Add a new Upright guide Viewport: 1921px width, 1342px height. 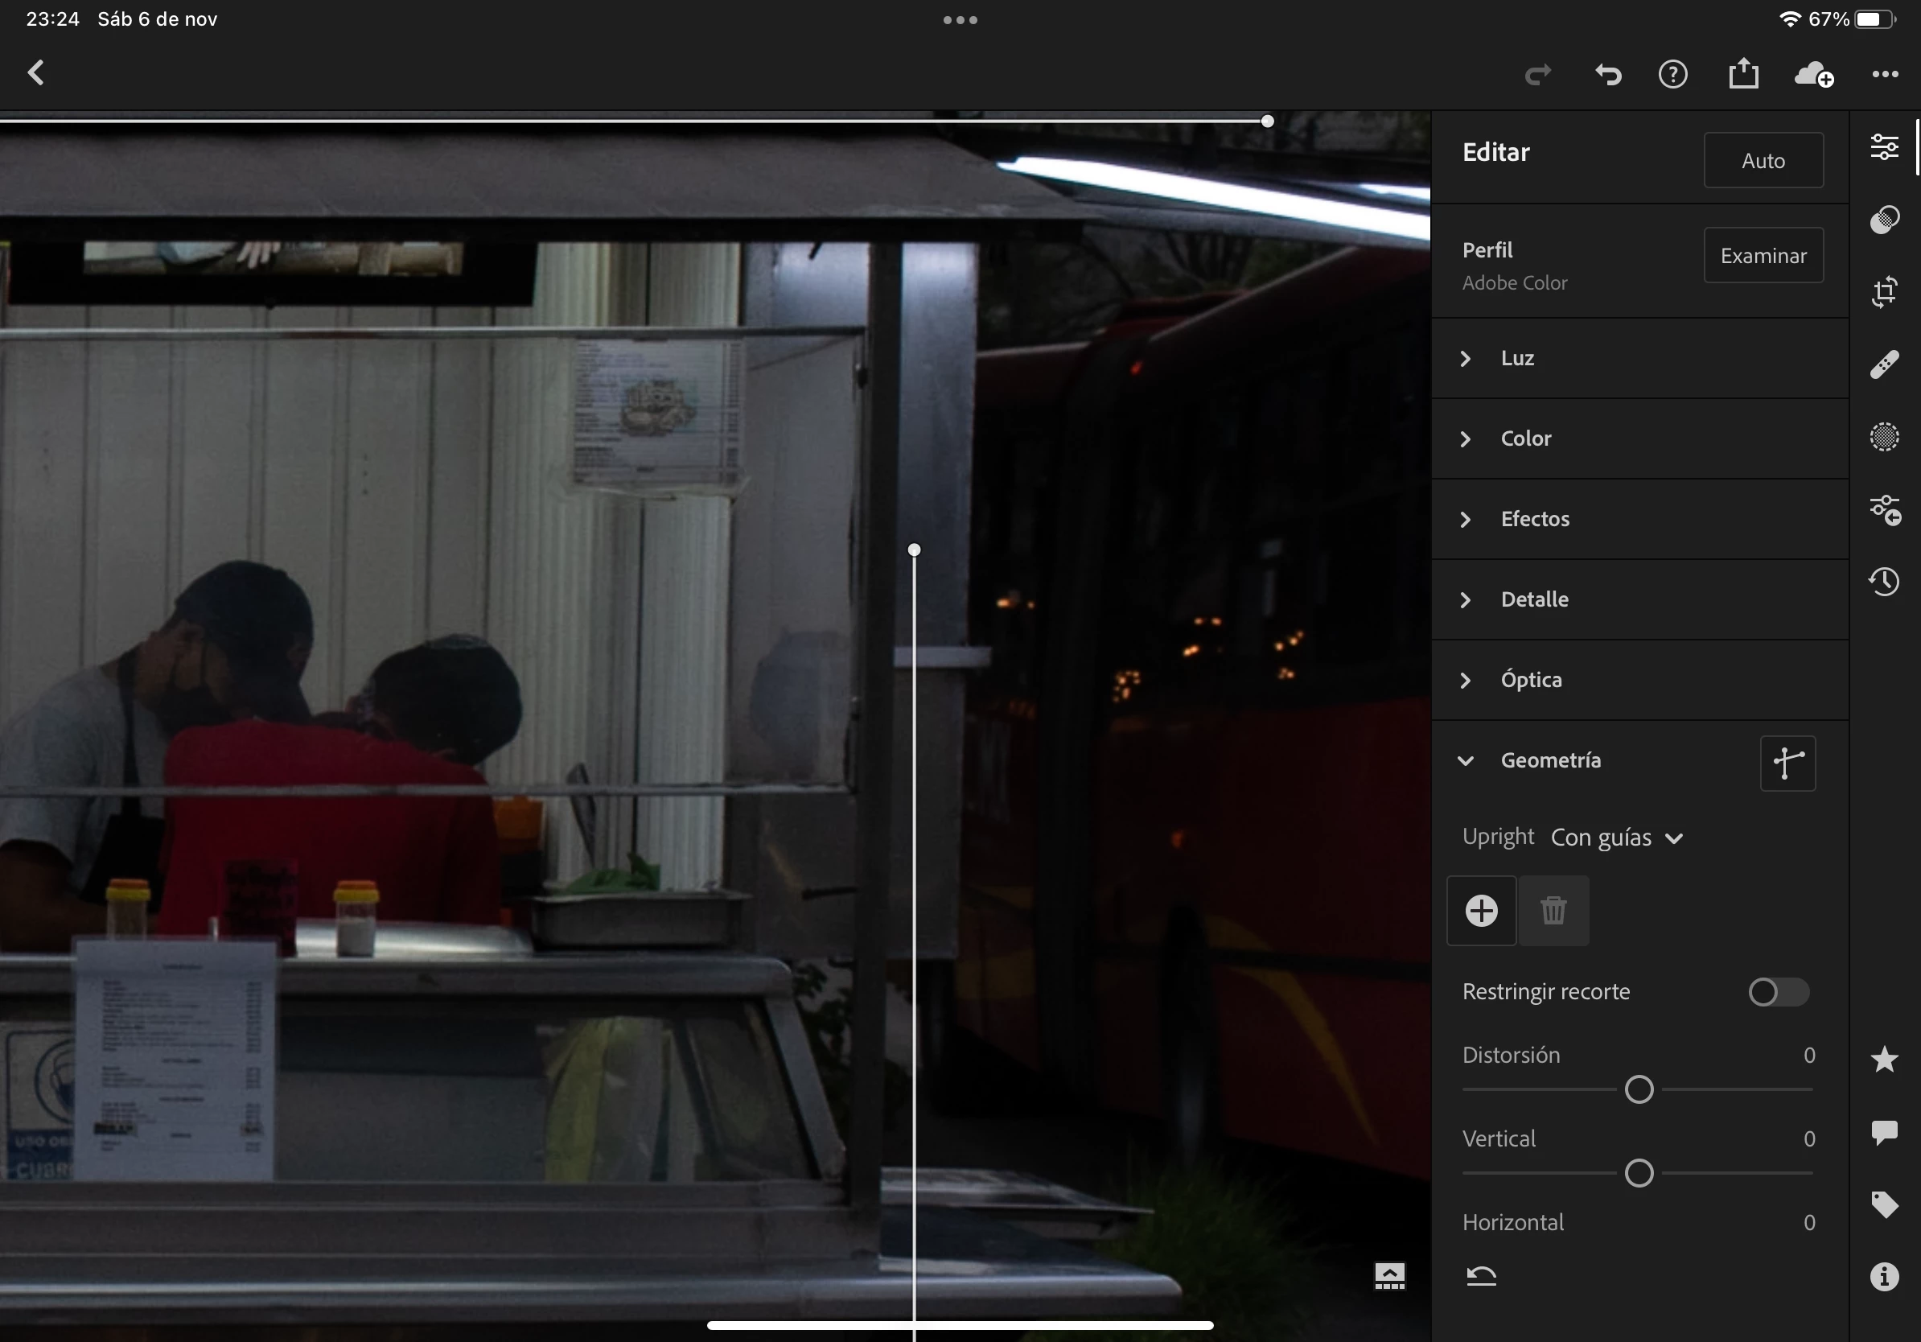coord(1481,910)
